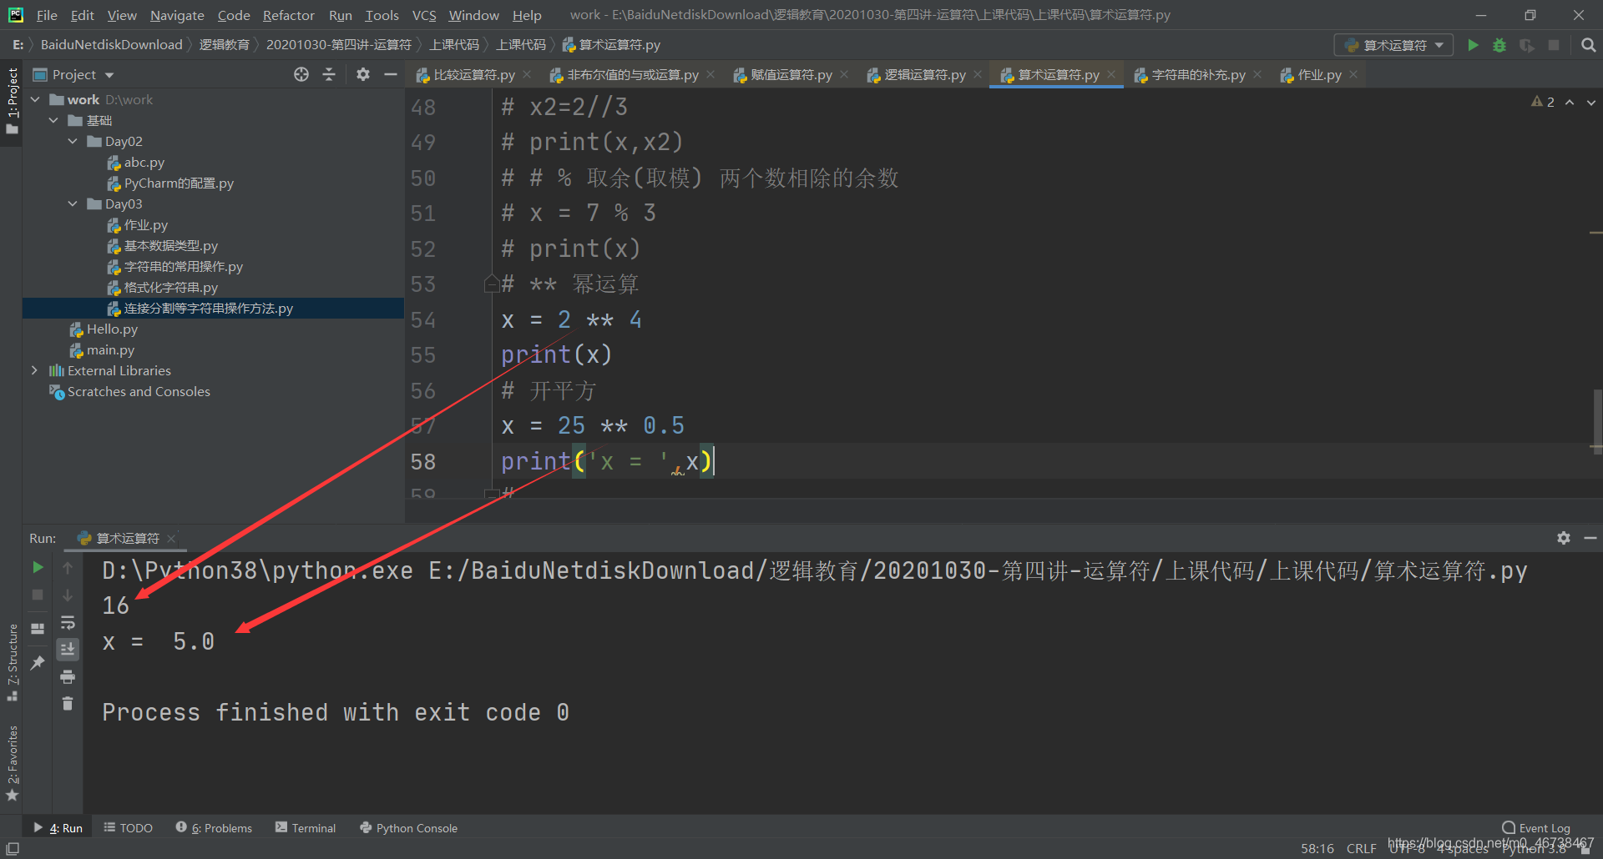Print the Run console output
Screen dimensions: 1603x859
68,676
